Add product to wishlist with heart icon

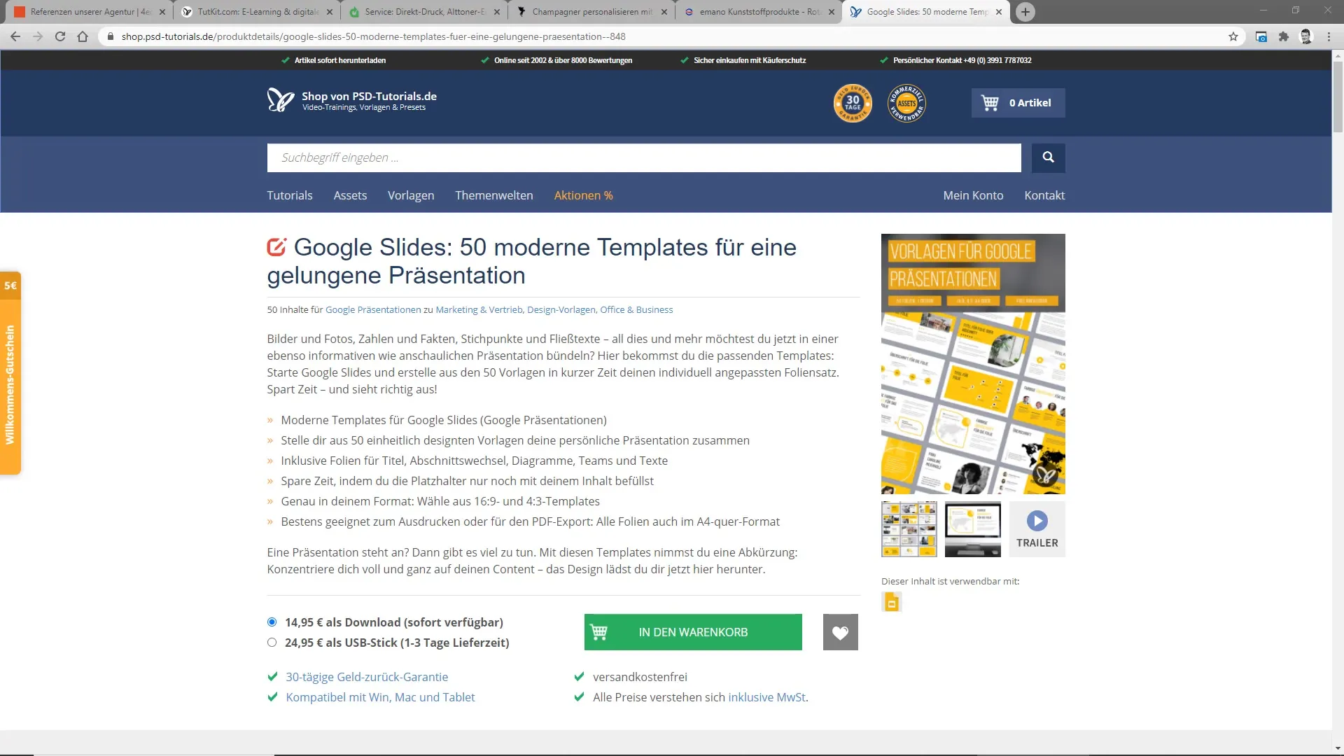click(x=840, y=632)
